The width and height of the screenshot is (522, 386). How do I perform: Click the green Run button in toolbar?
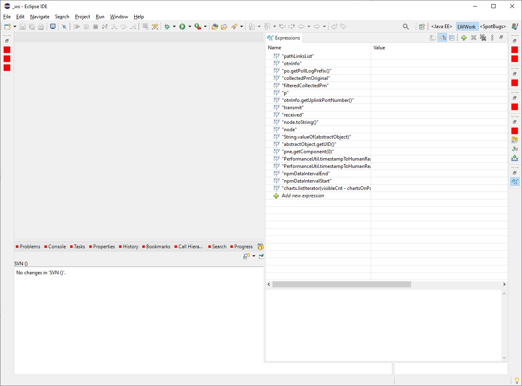click(182, 26)
